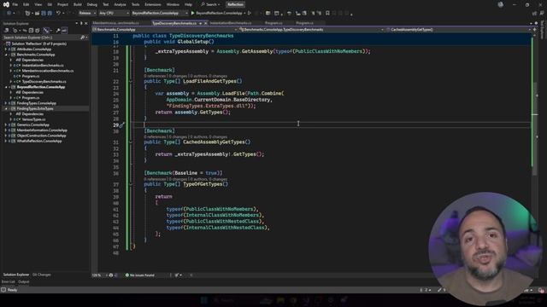Expand the ObjectConstruction.ConsoleApp project node
This screenshot has width=547, height=307.
[x=6, y=136]
